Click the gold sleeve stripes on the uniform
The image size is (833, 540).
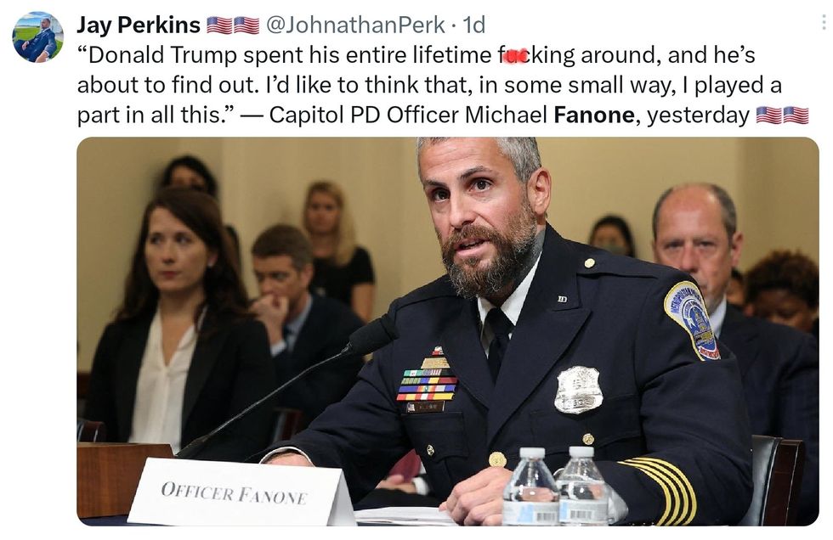click(x=660, y=488)
